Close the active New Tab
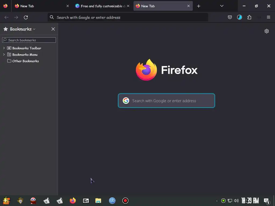This screenshot has width=275, height=206. [x=188, y=6]
